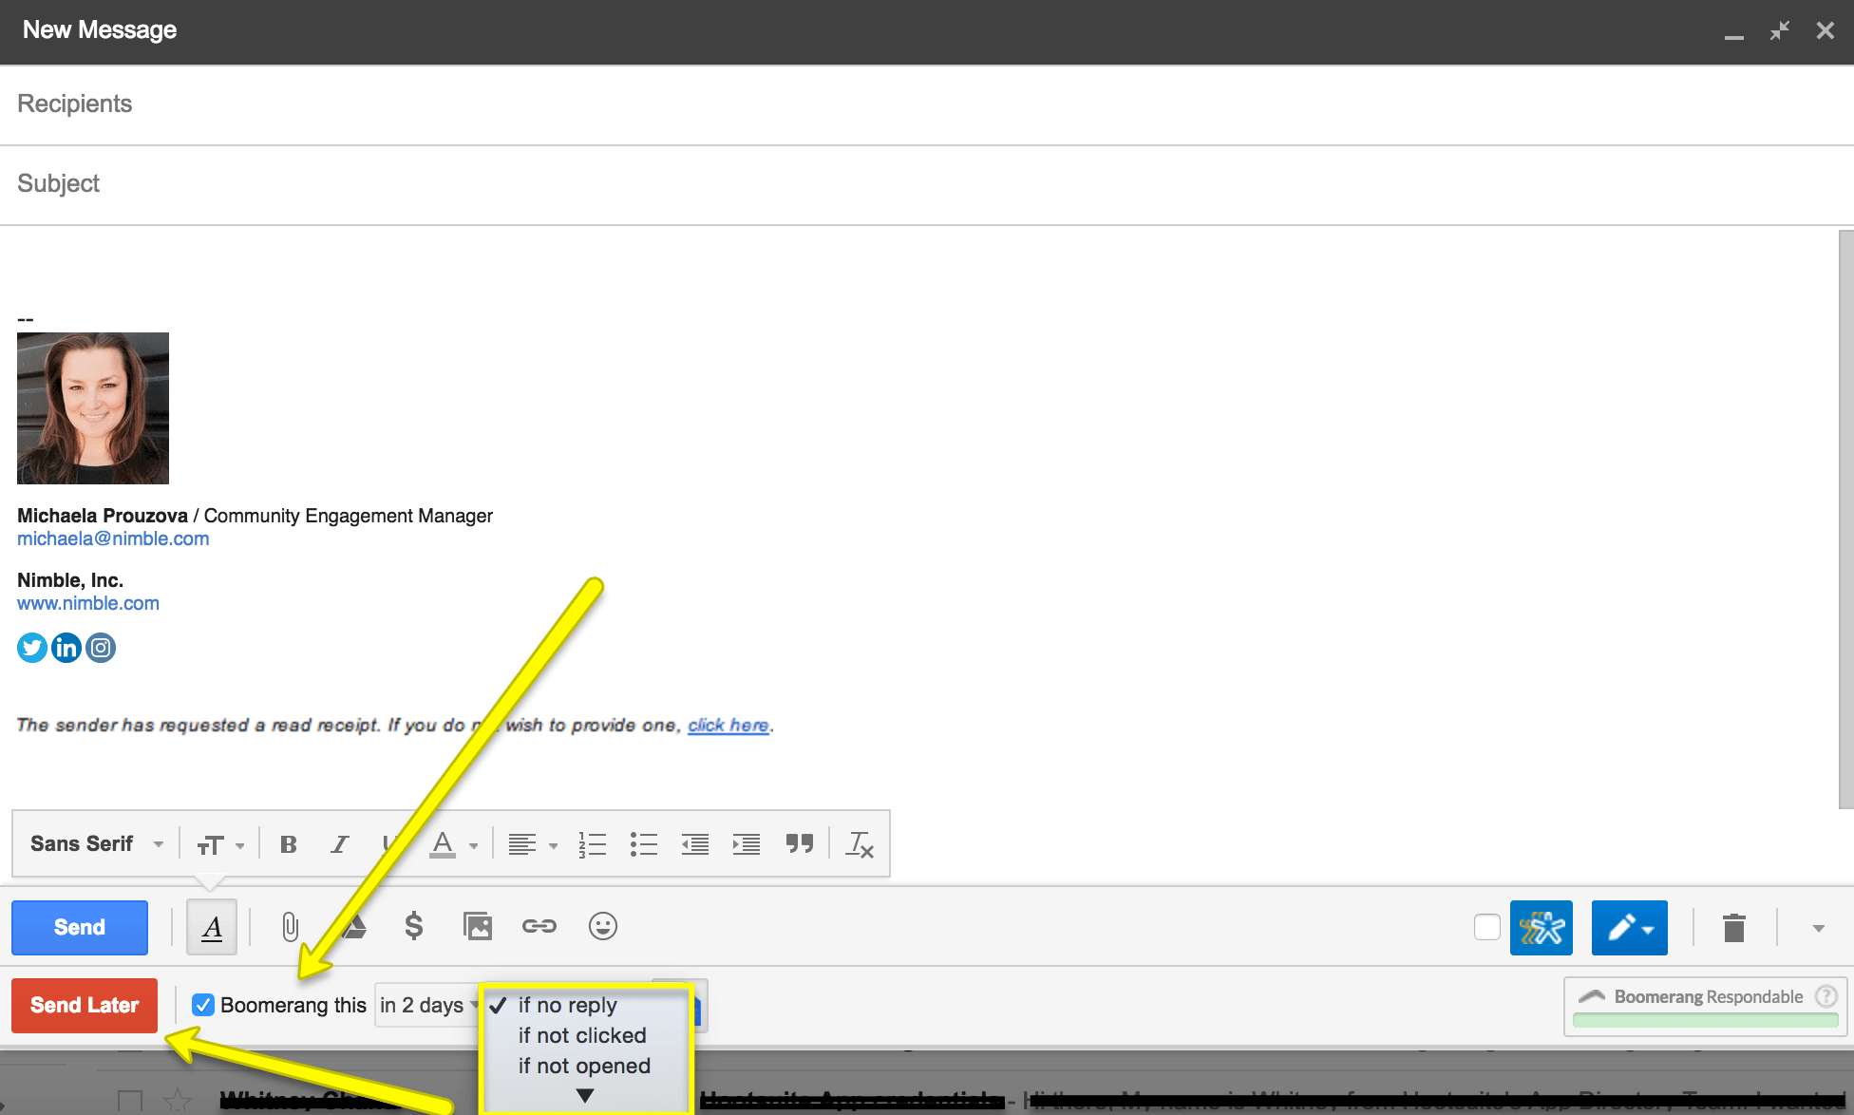Image resolution: width=1854 pixels, height=1115 pixels.
Task: Open the emoji smiley picker
Action: [x=602, y=926]
